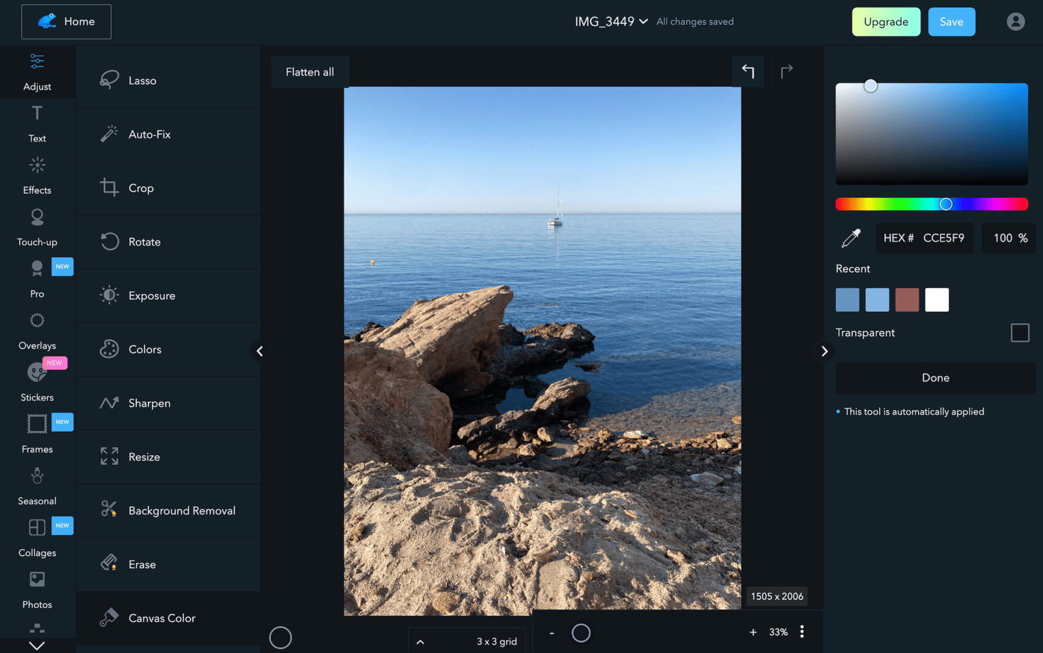1043x653 pixels.
Task: Enable the Transparent canvas checkbox
Action: [1019, 333]
